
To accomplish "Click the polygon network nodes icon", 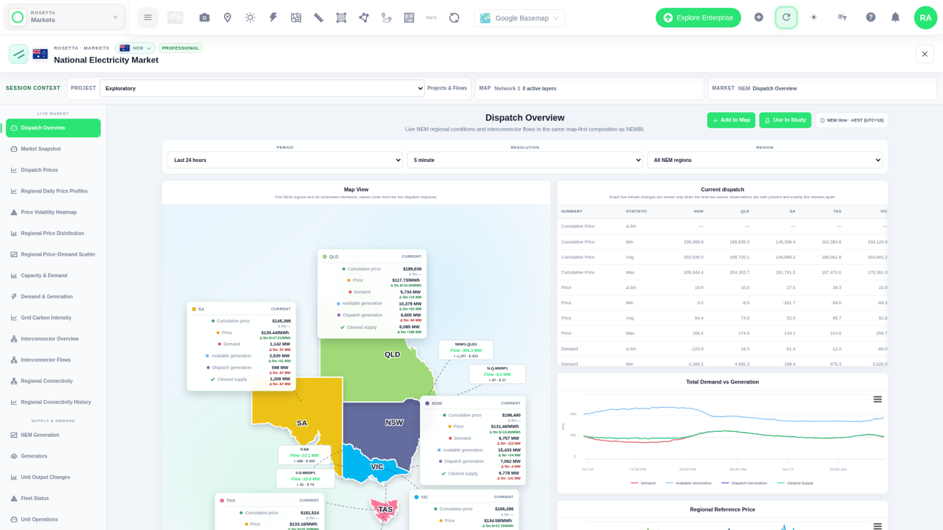I will click(x=364, y=18).
